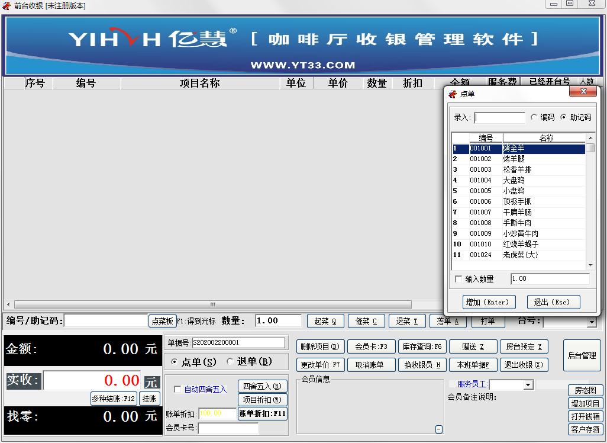The height and width of the screenshot is (443, 607).
Task: Open 房台预定 Y
Action: (524, 346)
